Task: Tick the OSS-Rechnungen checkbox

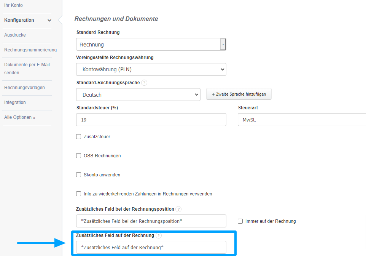Action: [79, 155]
